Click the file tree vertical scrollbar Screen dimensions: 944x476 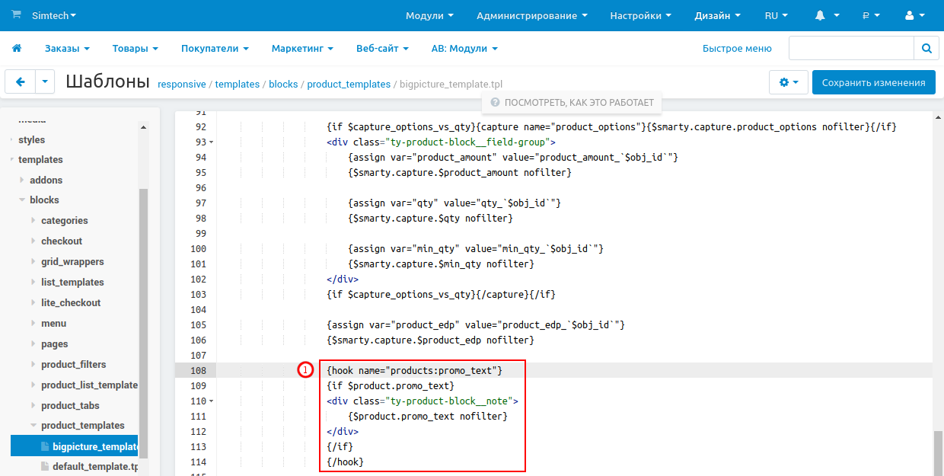[143, 305]
